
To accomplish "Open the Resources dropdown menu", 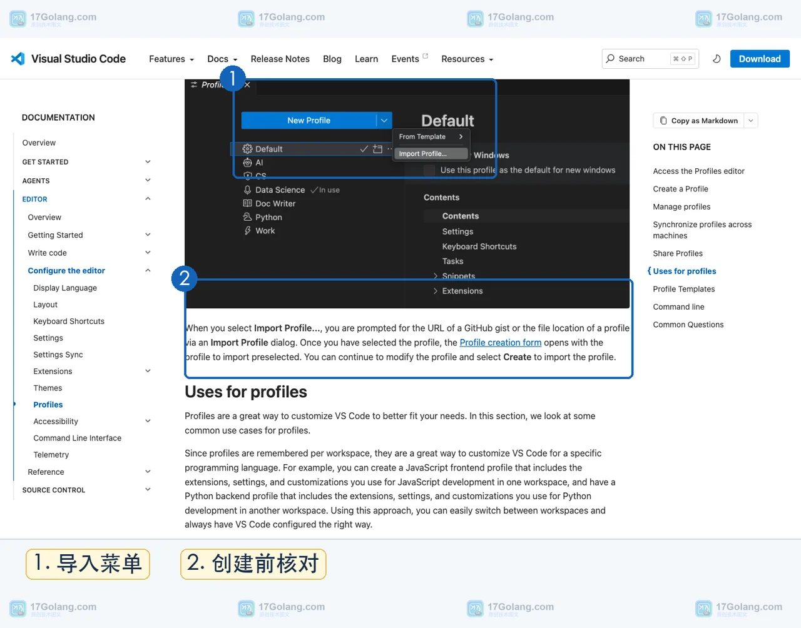I will click(x=467, y=59).
